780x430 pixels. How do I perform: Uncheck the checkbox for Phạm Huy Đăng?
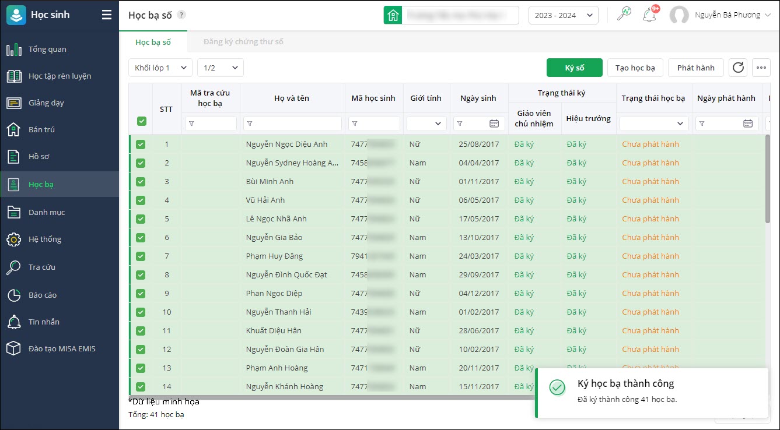pos(141,256)
